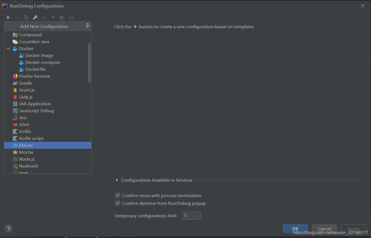Click the Move Down arrow icon
Screen dimensions: 371x238
[x=53, y=17]
